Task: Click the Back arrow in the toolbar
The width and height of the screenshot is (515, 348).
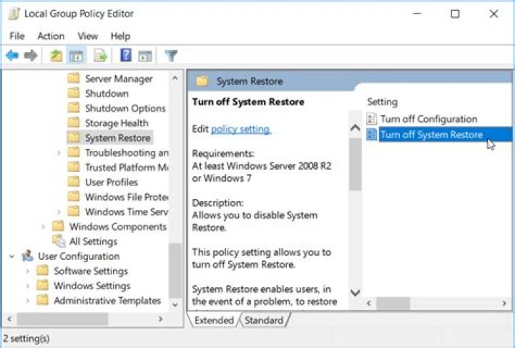Action: pos(12,56)
